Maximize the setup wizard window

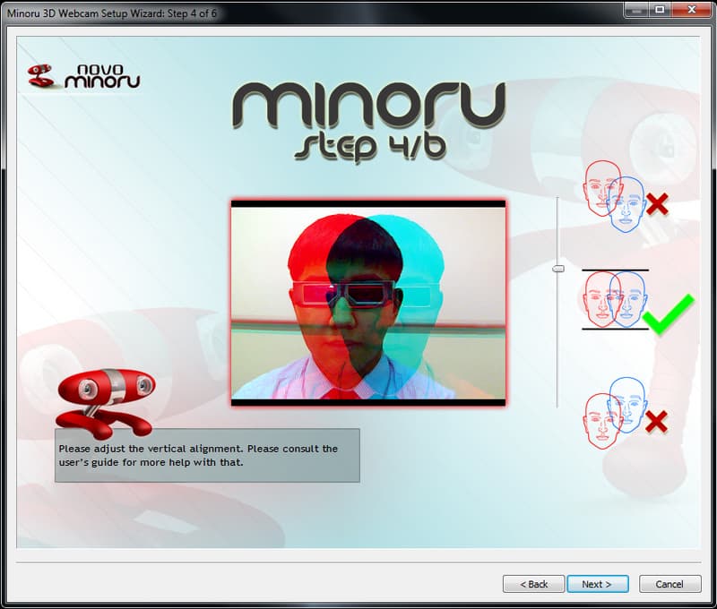660,9
